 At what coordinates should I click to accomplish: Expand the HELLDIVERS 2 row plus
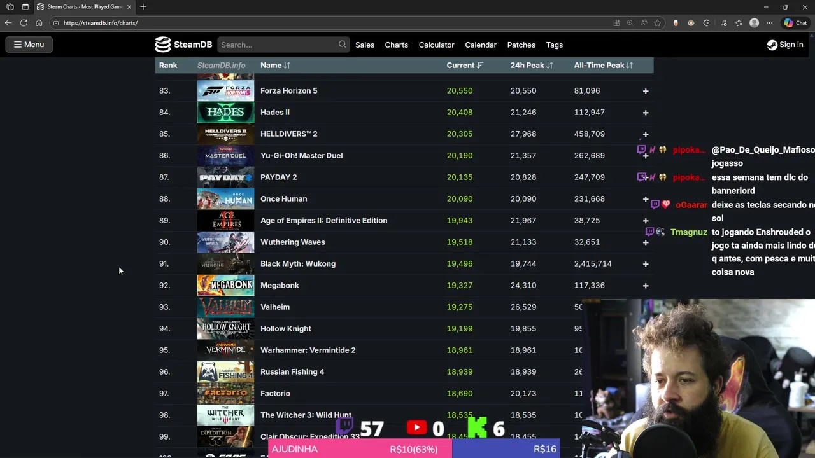coord(646,134)
